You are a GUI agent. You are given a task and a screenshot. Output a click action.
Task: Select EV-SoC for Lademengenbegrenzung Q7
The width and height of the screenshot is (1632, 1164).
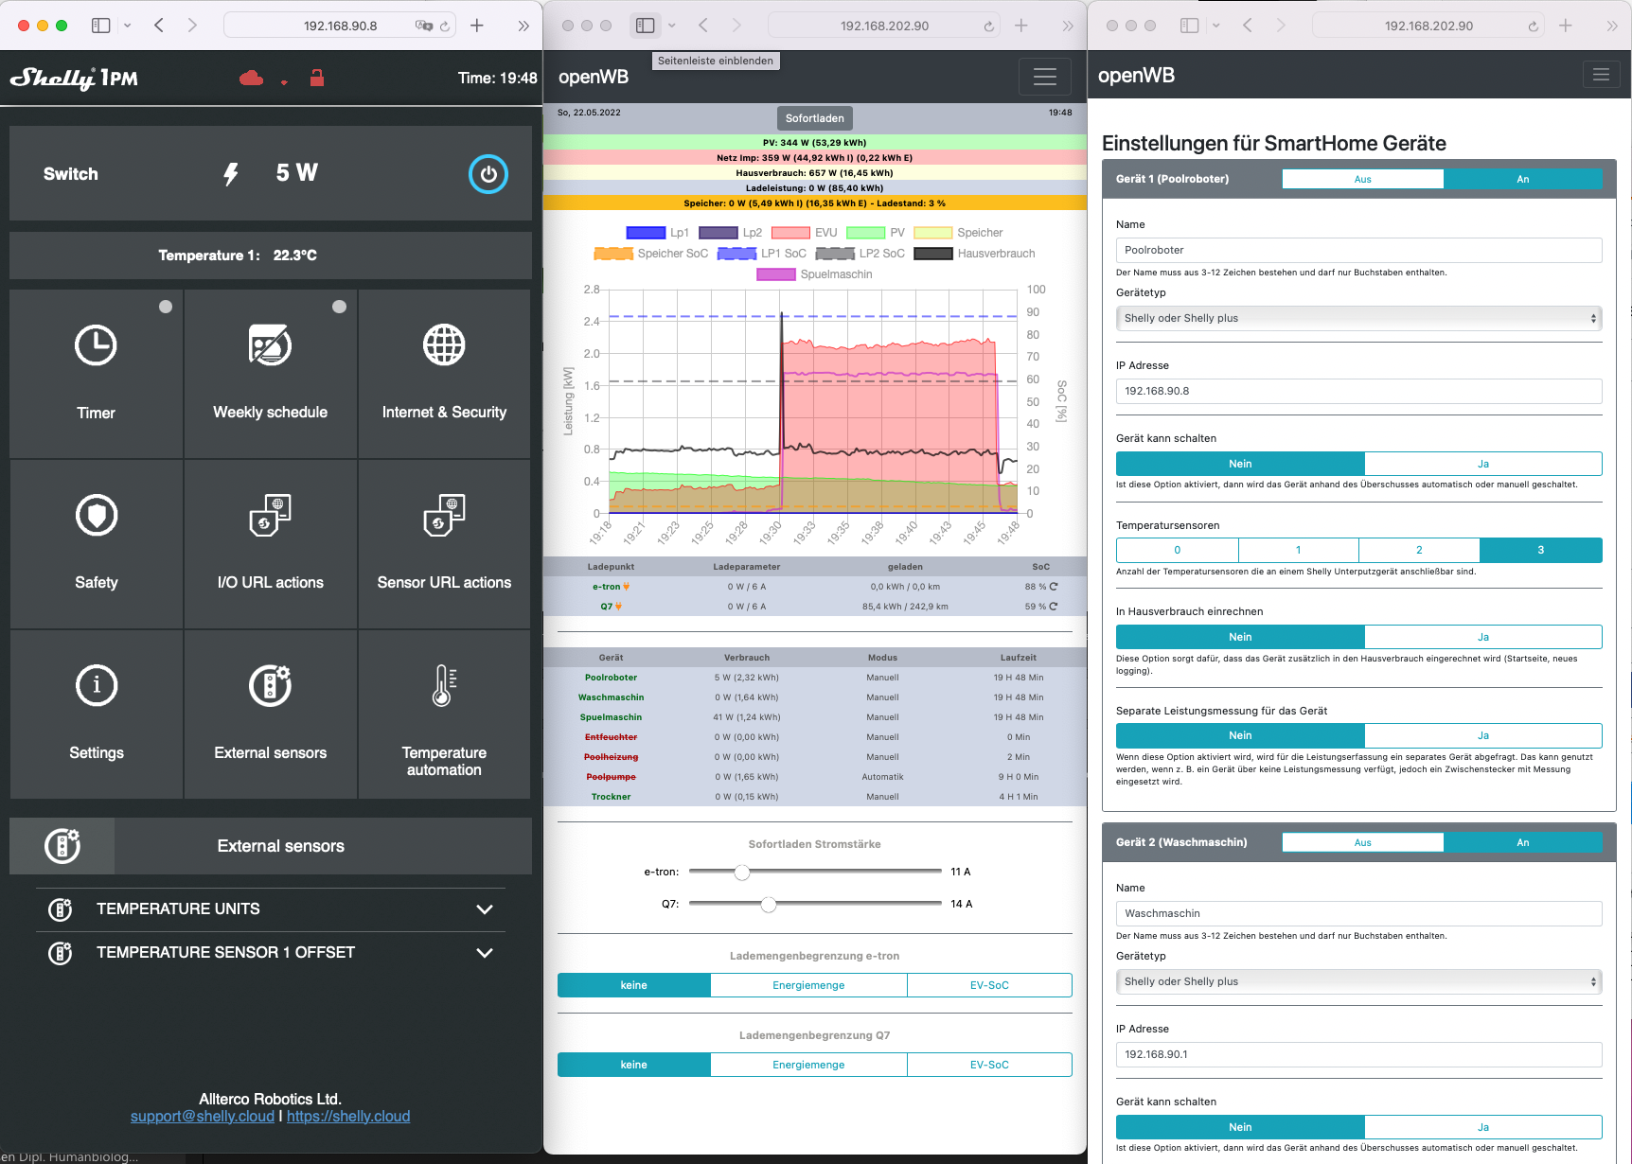988,1065
